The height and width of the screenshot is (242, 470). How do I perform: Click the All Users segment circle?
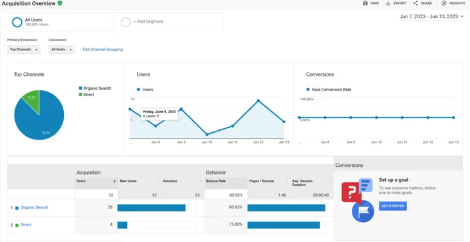[x=17, y=22]
